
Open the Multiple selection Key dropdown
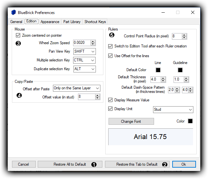[x=84, y=60]
